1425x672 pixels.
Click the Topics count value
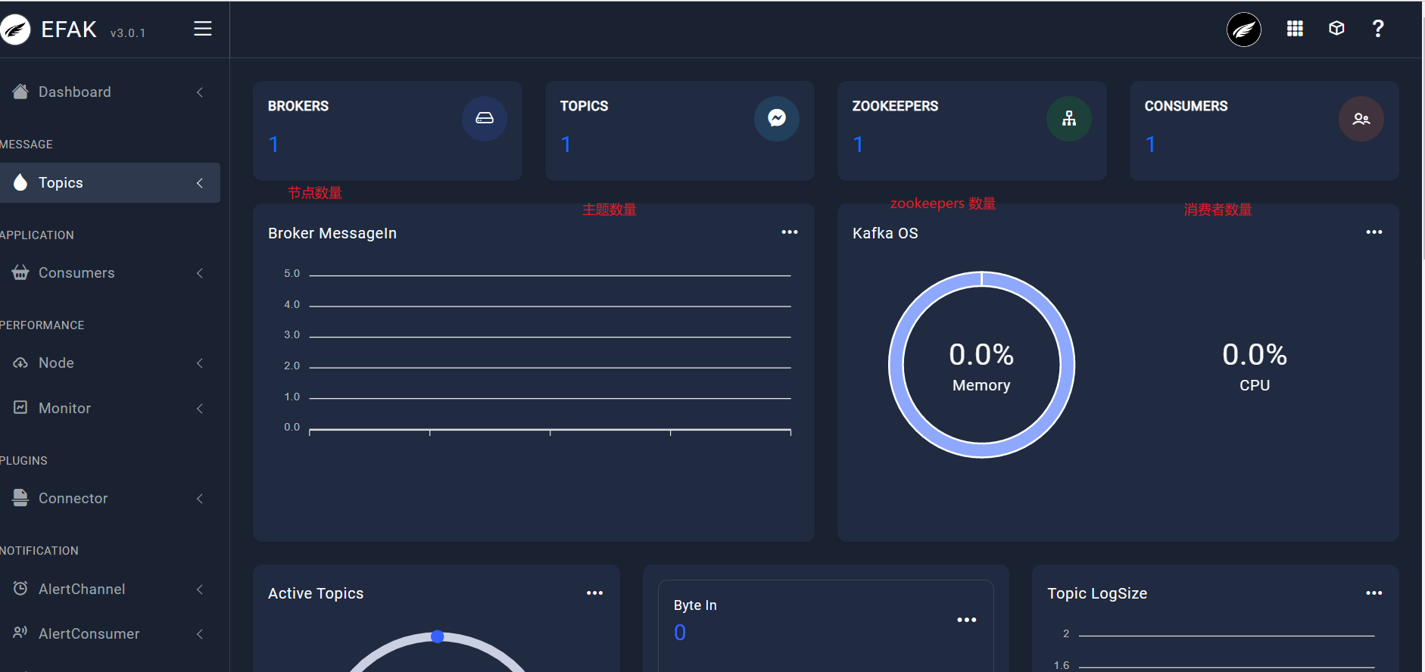[x=566, y=145]
